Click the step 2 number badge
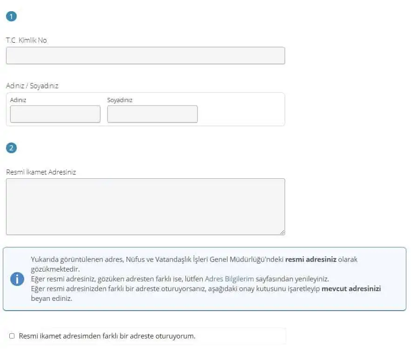 click(x=11, y=148)
